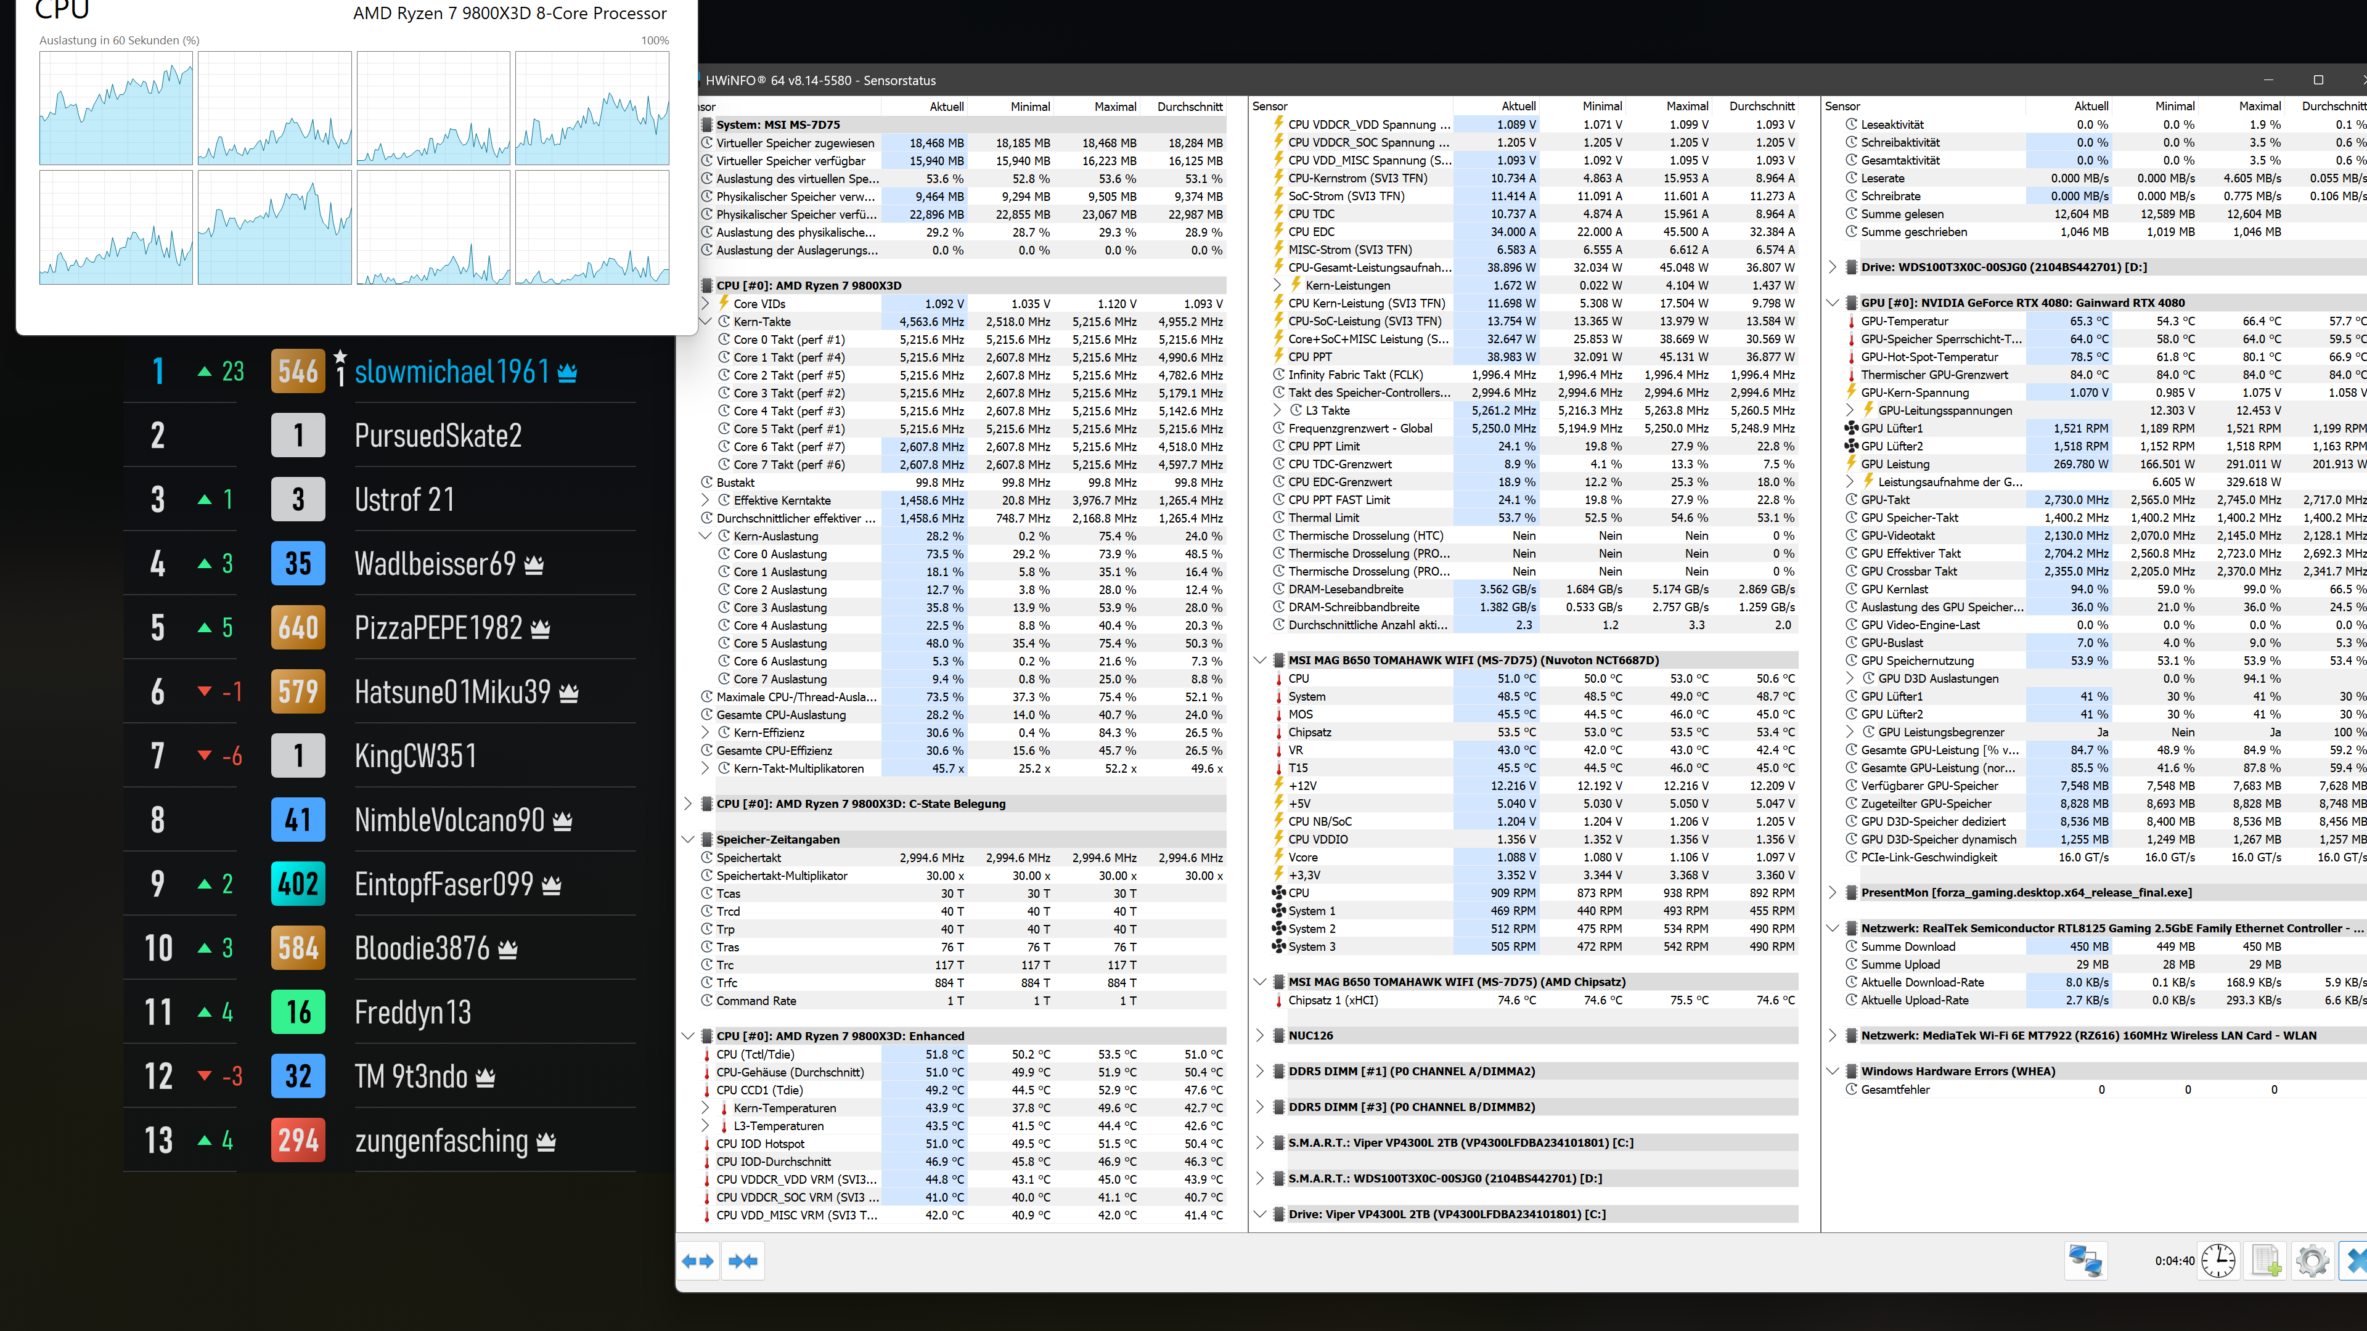Select player PizzaPEPE1982 in leaderboard

tap(438, 627)
